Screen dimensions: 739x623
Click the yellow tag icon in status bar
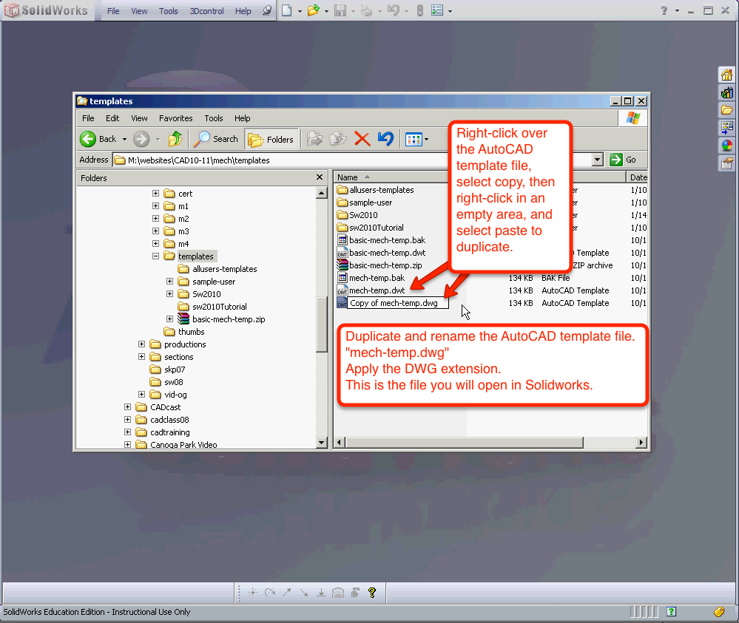click(x=719, y=612)
